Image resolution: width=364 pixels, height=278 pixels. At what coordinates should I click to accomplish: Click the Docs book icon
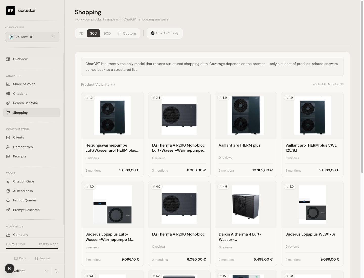16,259
